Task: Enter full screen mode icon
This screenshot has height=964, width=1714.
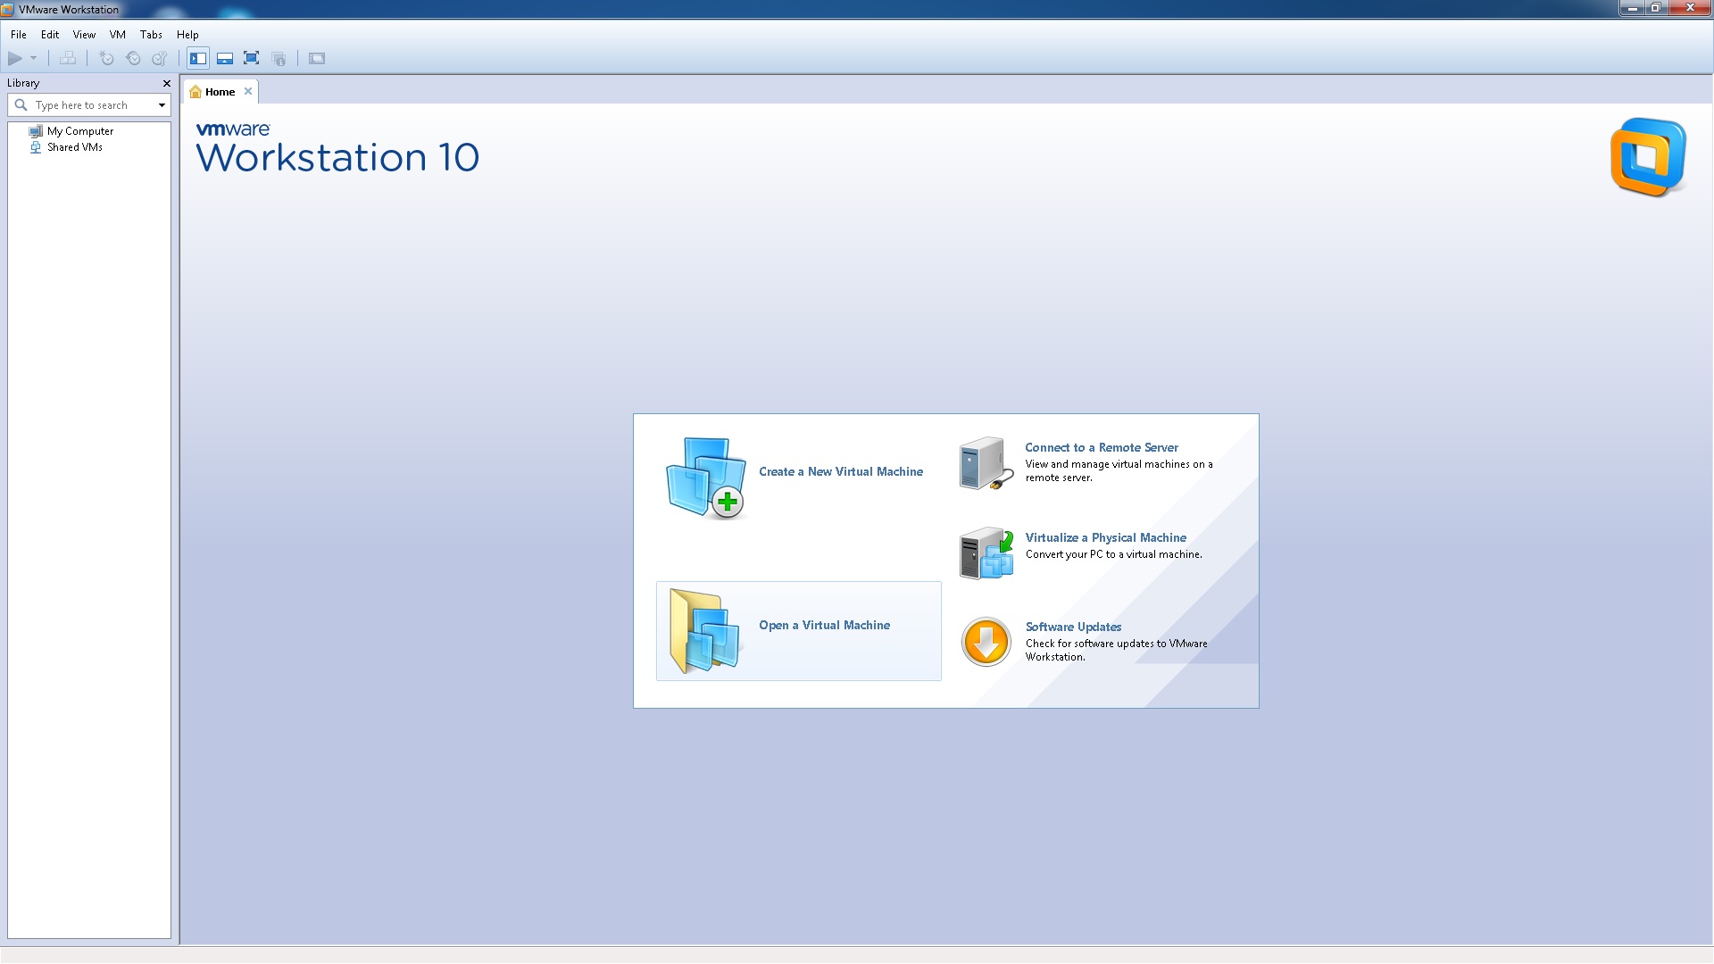Action: pyautogui.click(x=252, y=59)
